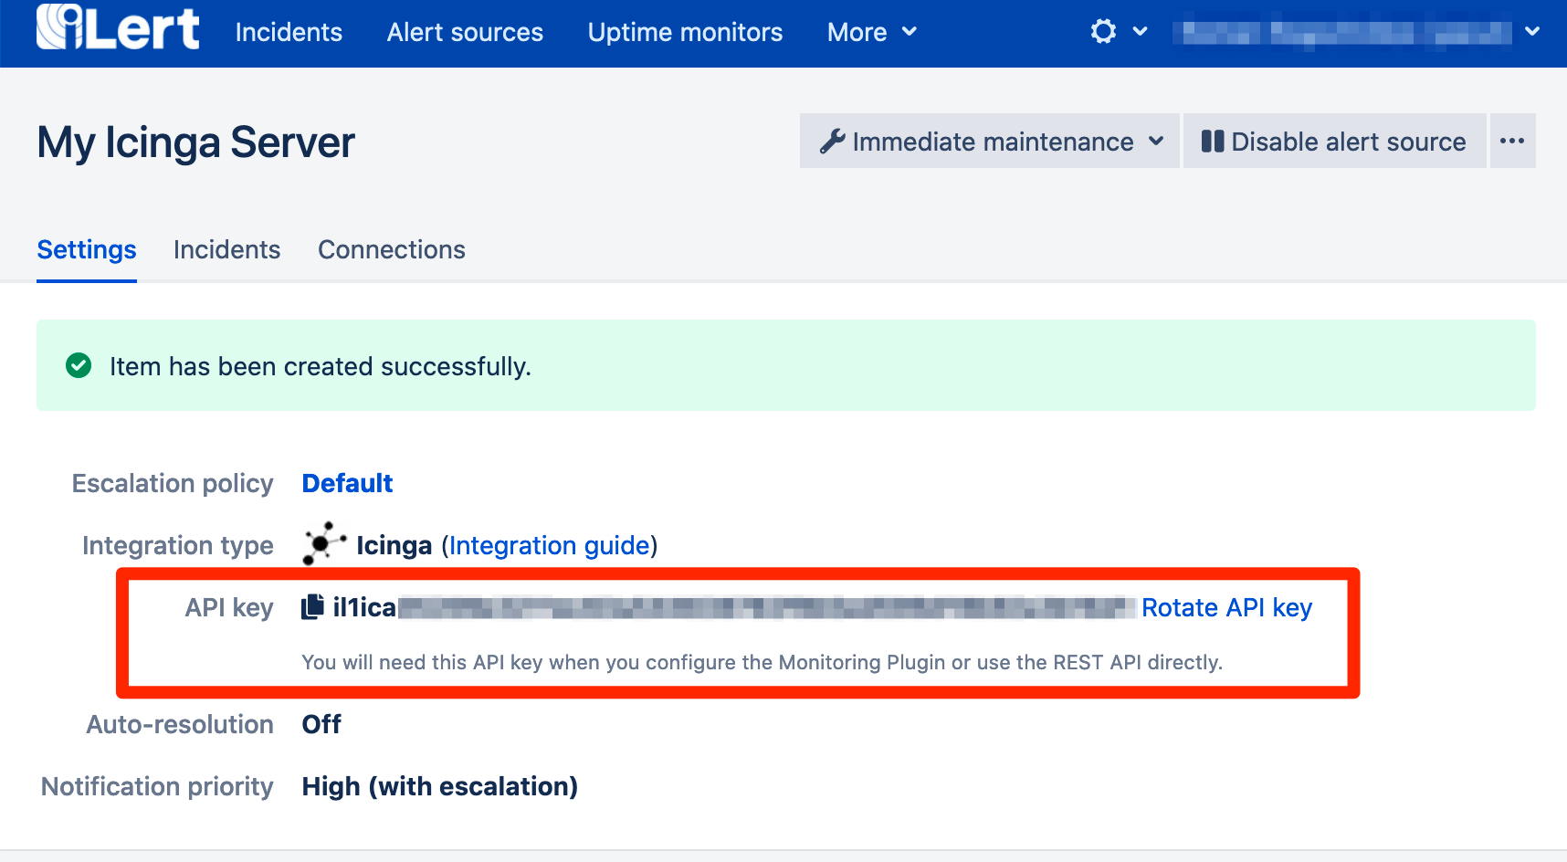Click the Auto-resolution label
The width and height of the screenshot is (1567, 862).
(x=180, y=724)
